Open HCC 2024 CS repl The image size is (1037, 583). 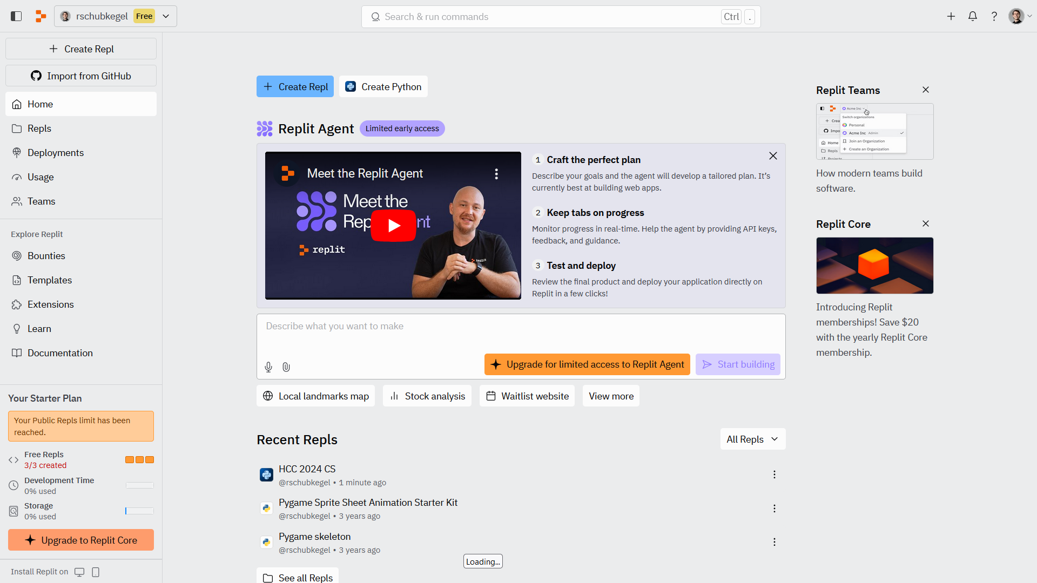(x=307, y=469)
